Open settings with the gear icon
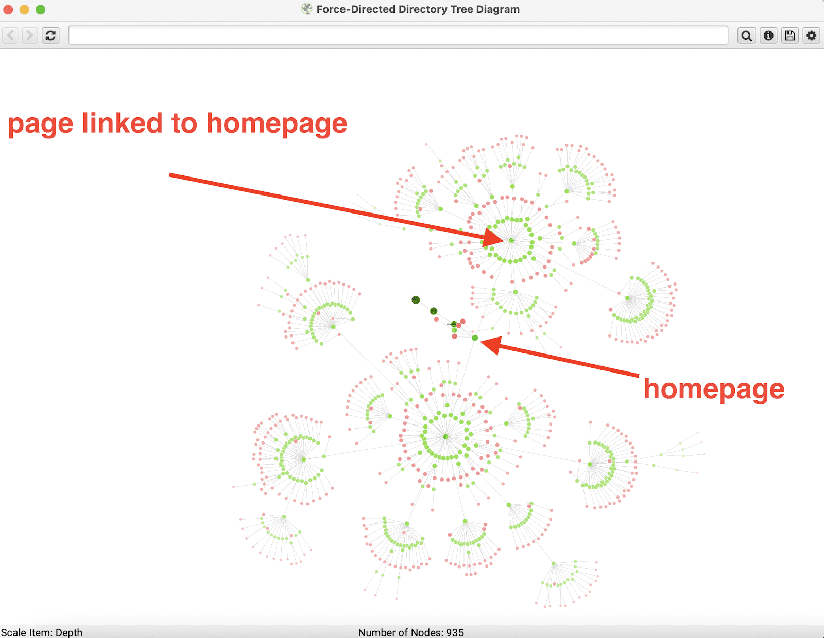The width and height of the screenshot is (824, 638). (812, 36)
